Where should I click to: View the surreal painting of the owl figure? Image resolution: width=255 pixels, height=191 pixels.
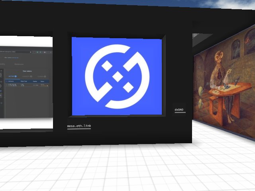pos(224,82)
